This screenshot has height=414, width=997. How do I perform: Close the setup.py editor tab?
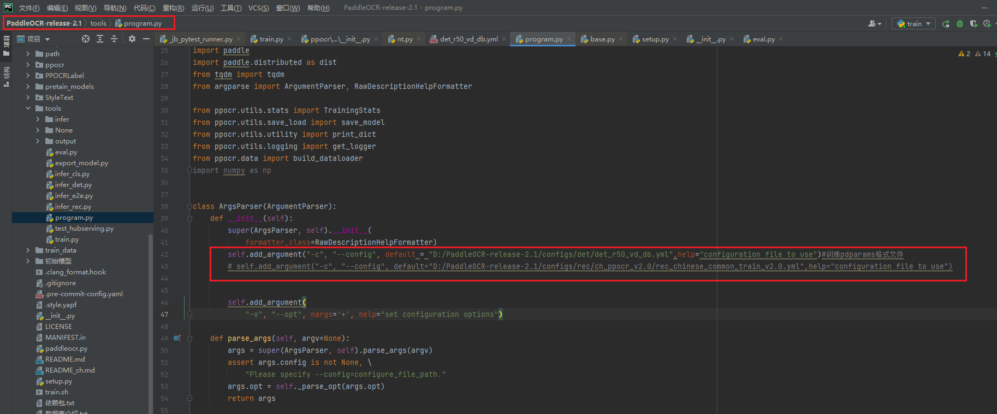pos(675,39)
